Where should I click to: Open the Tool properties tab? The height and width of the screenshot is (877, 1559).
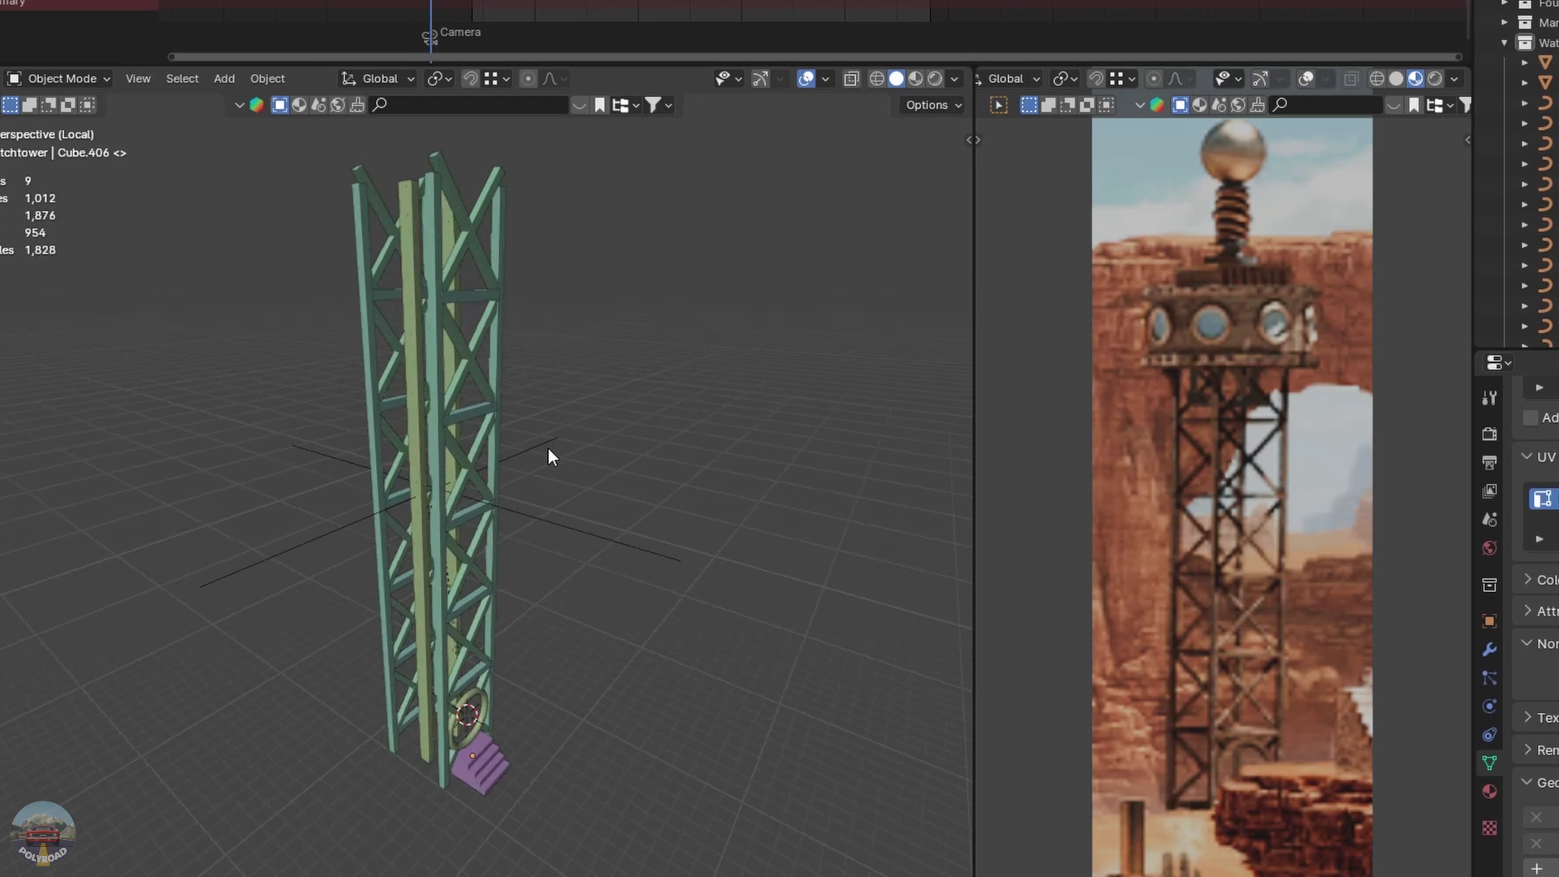point(1489,398)
